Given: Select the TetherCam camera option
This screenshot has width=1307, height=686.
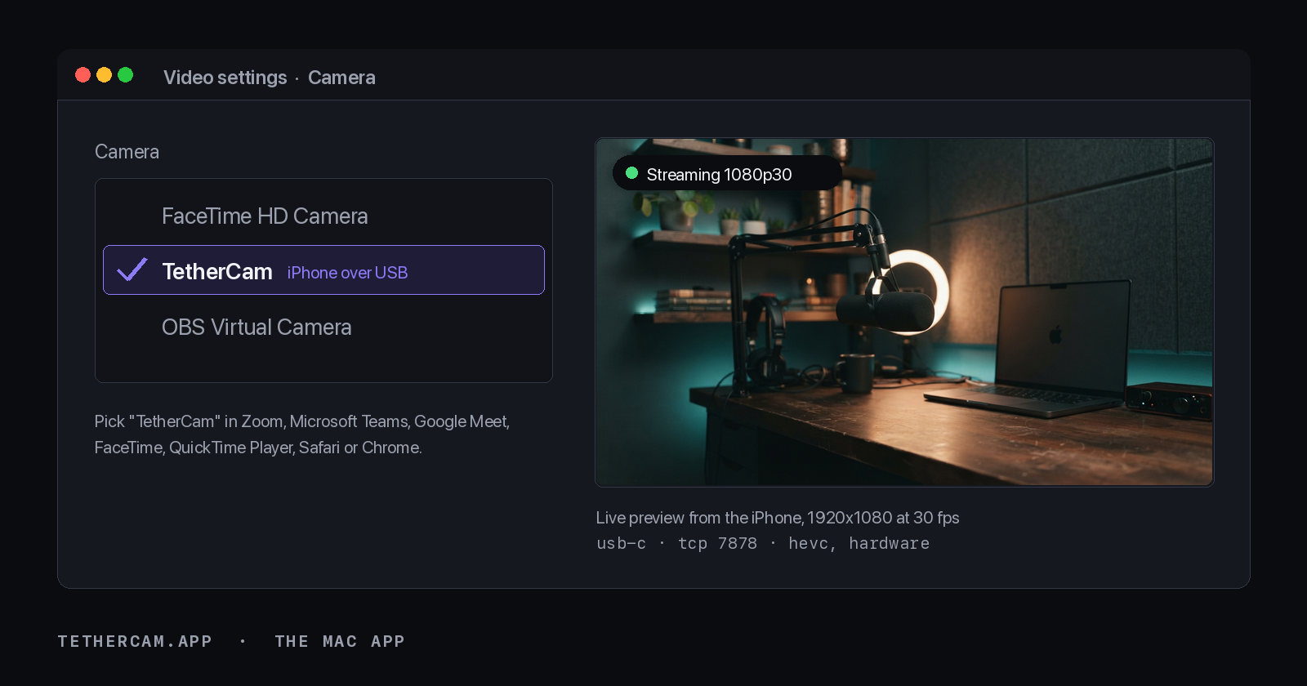Looking at the screenshot, I should (323, 270).
